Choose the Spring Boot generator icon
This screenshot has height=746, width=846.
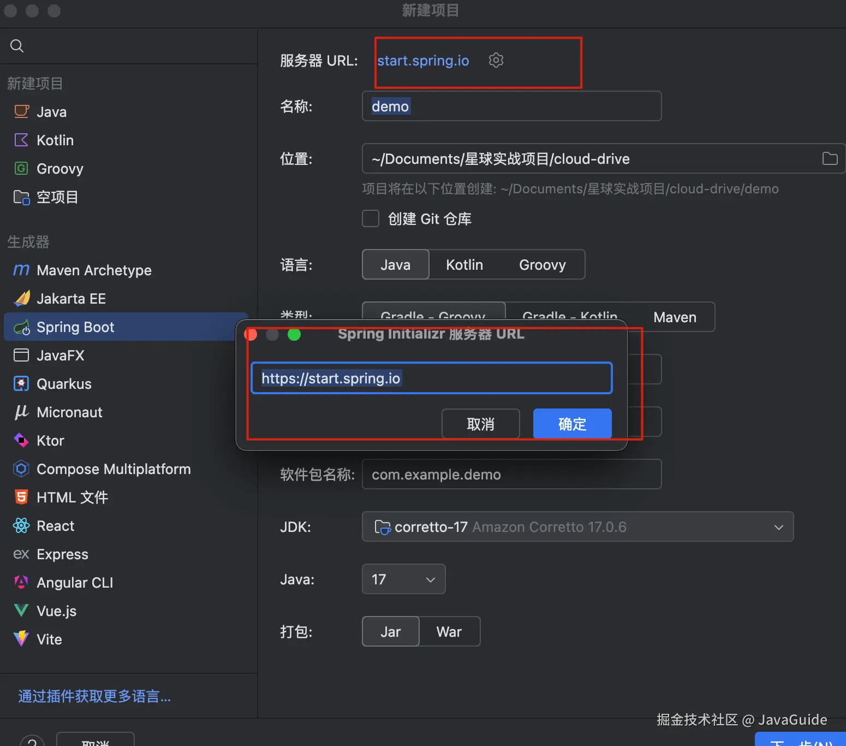[x=21, y=327]
